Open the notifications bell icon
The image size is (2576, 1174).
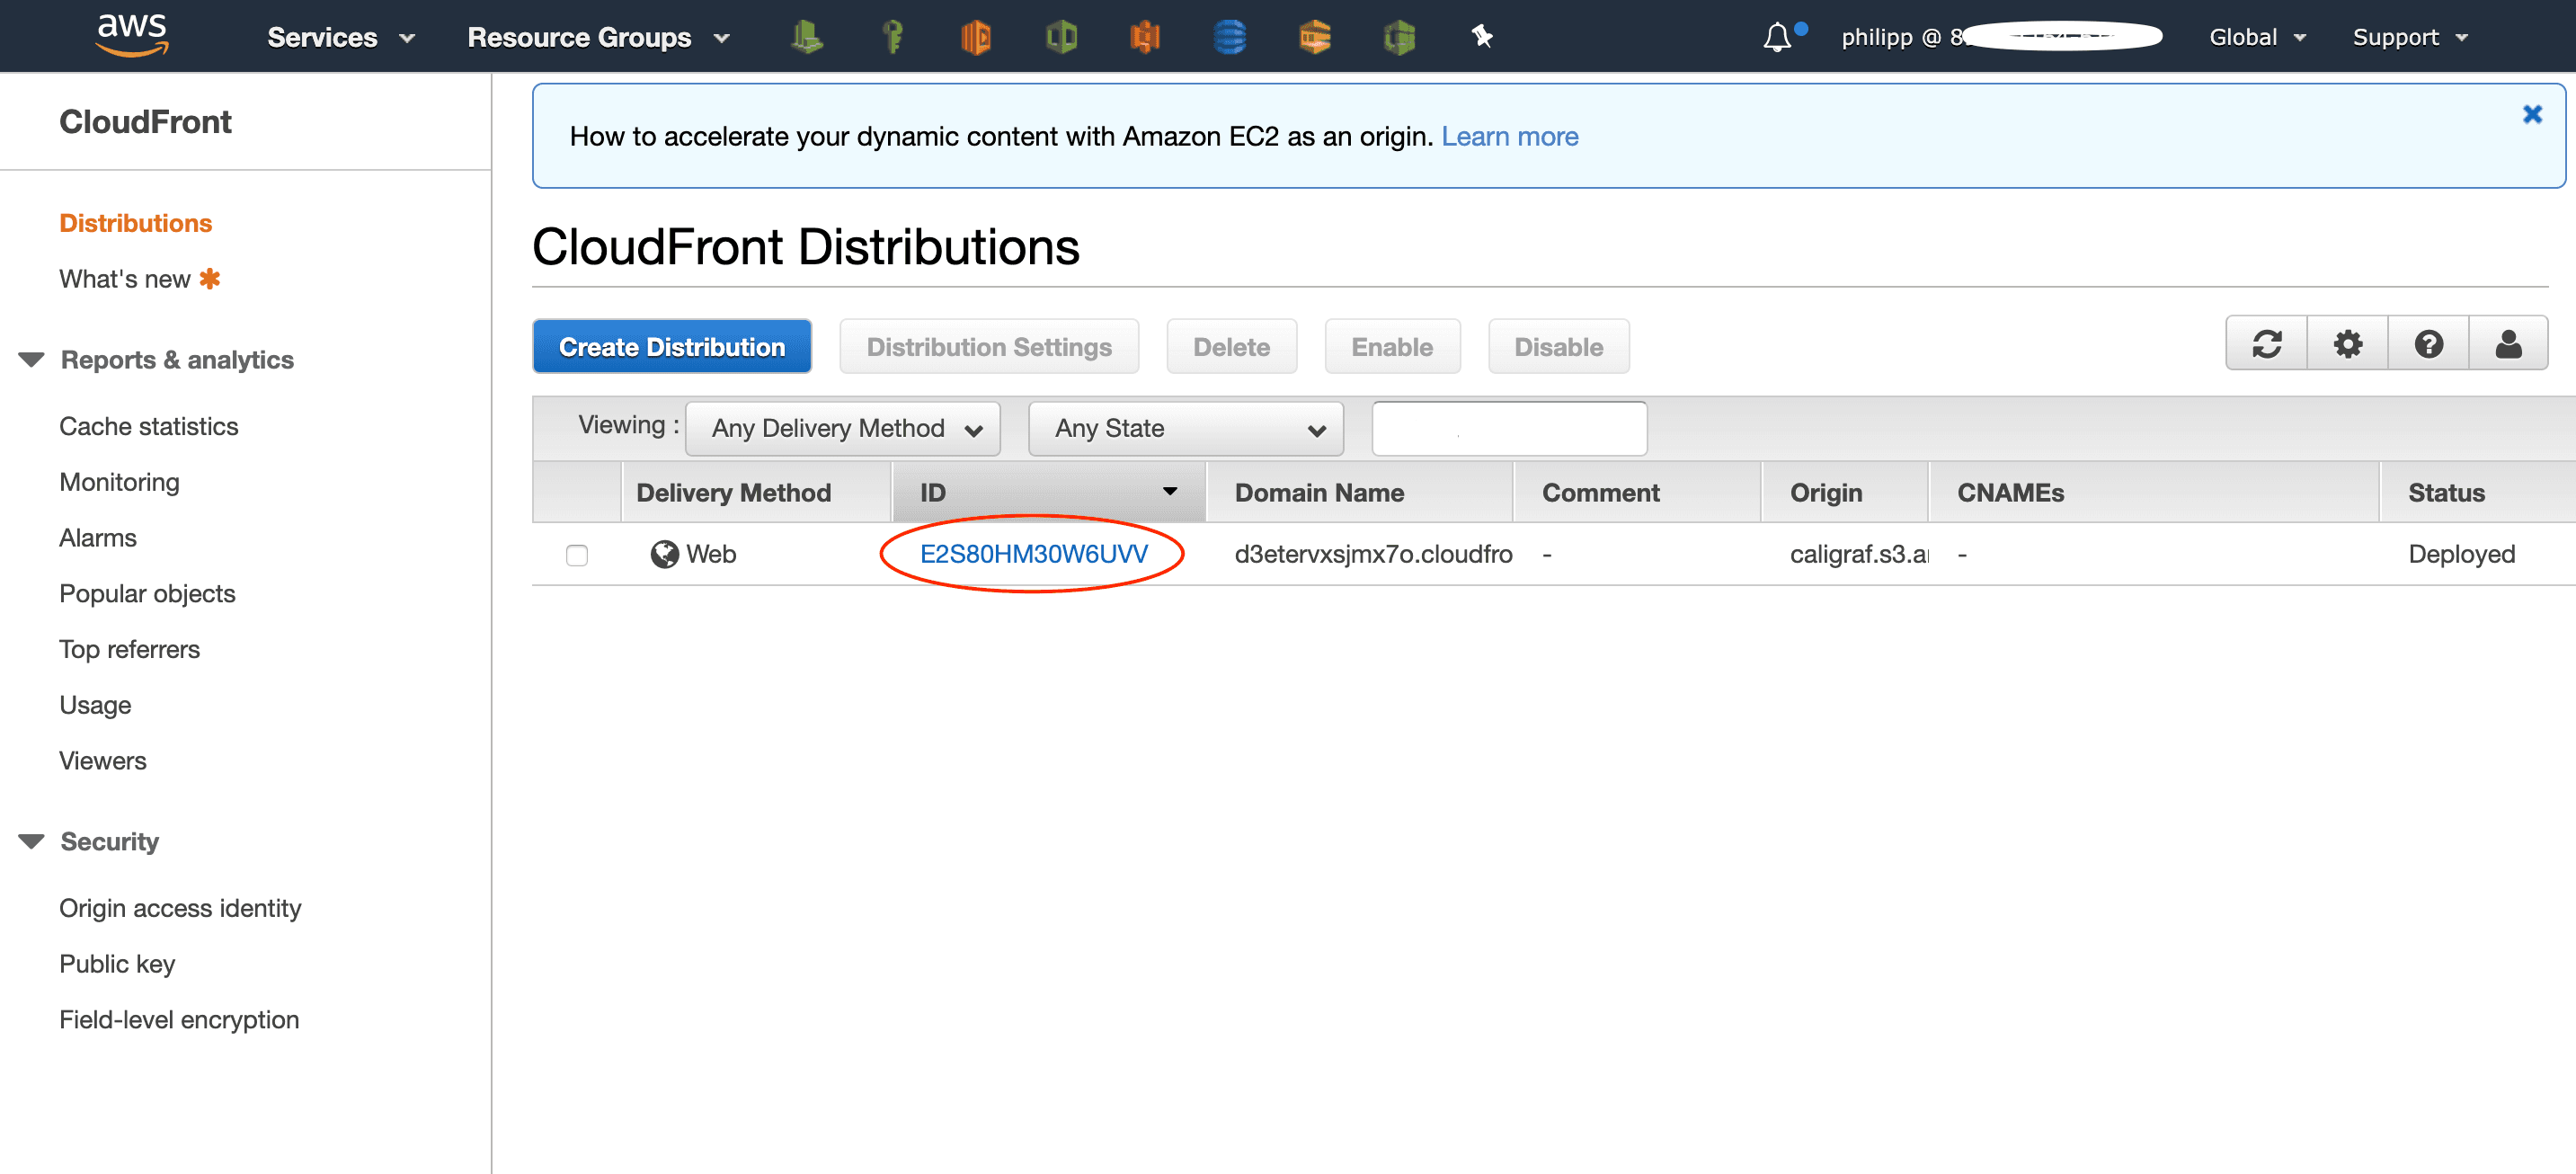click(x=1776, y=37)
